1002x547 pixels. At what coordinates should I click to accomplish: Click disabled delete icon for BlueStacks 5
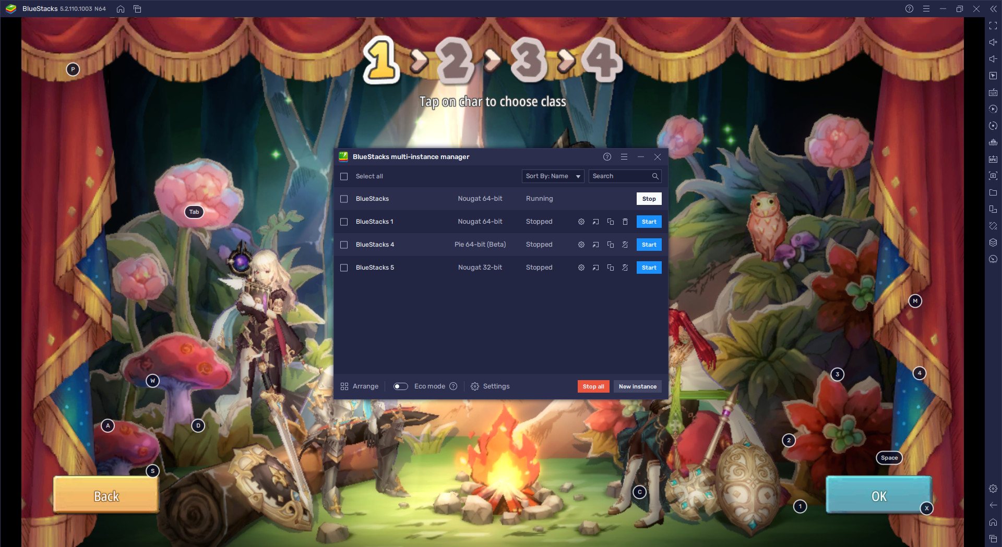(x=625, y=268)
